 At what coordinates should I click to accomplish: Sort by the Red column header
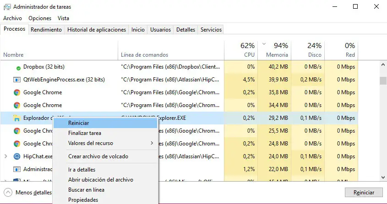coord(341,50)
